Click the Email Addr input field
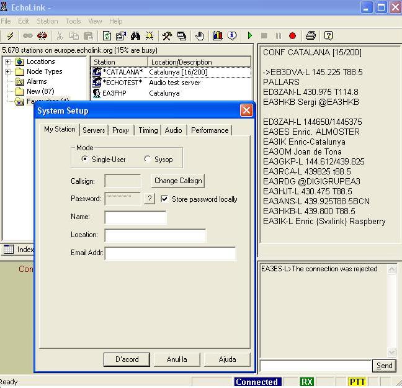The image size is (402, 388). tap(170, 253)
